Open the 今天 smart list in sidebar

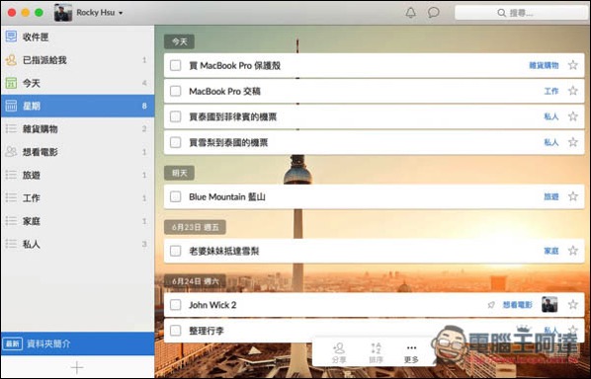click(77, 83)
